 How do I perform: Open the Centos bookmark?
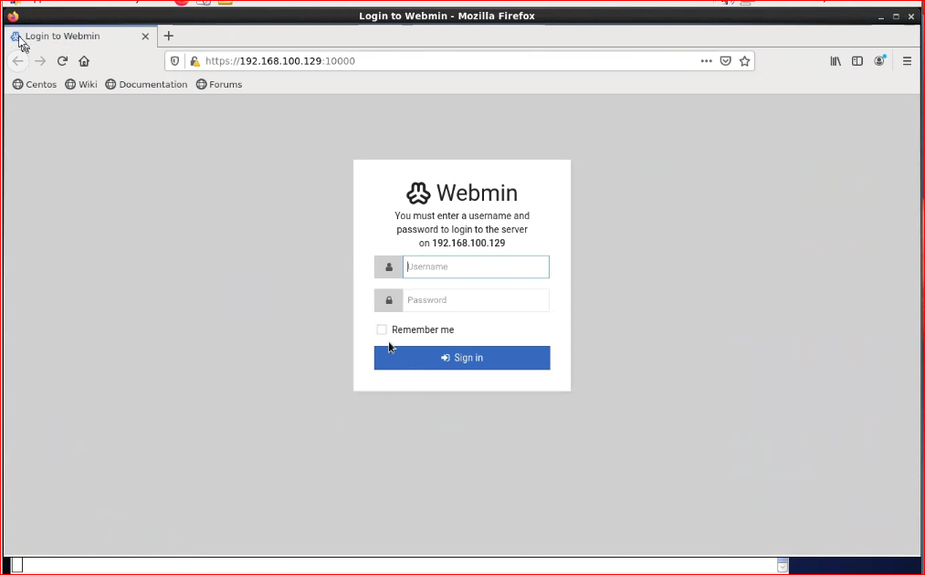click(35, 84)
